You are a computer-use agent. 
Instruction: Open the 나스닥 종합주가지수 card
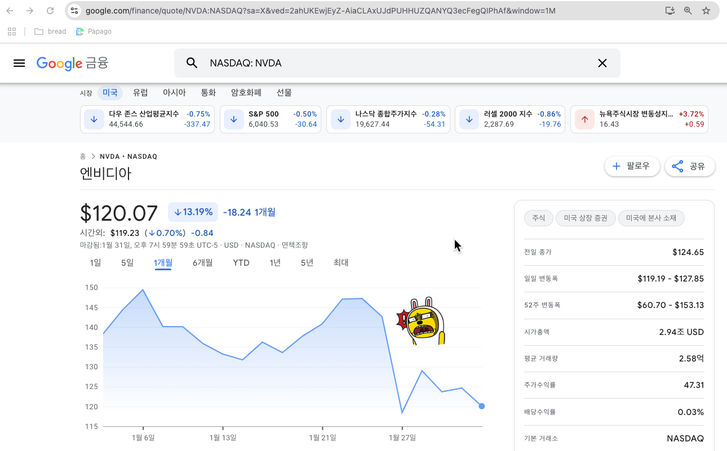tap(388, 119)
